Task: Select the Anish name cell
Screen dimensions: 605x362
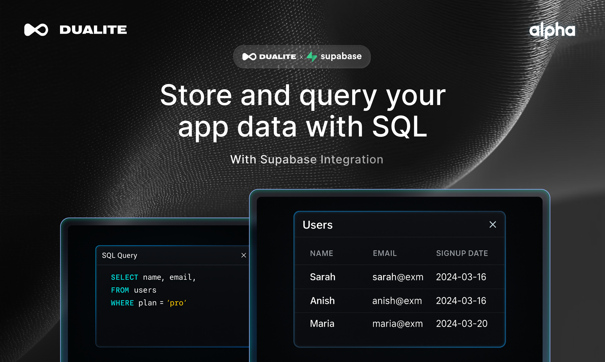Action: 322,301
